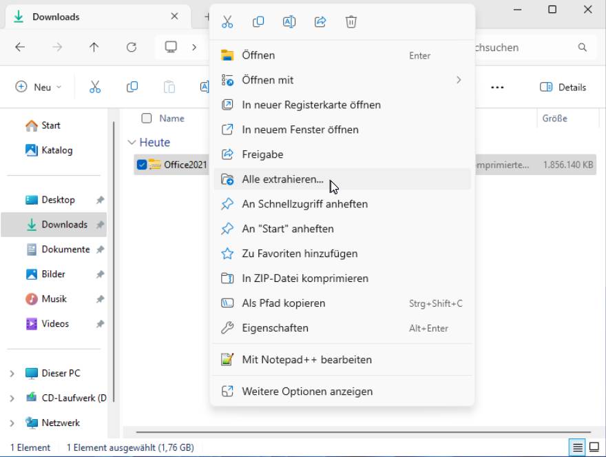The image size is (606, 457).
Task: Expand the address bar path chevron
Action: click(x=194, y=47)
